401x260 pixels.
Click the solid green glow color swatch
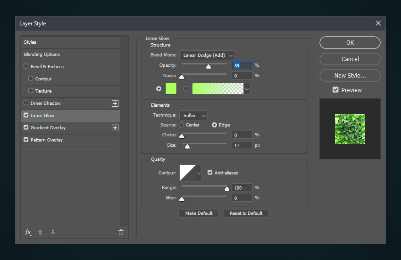[171, 88]
